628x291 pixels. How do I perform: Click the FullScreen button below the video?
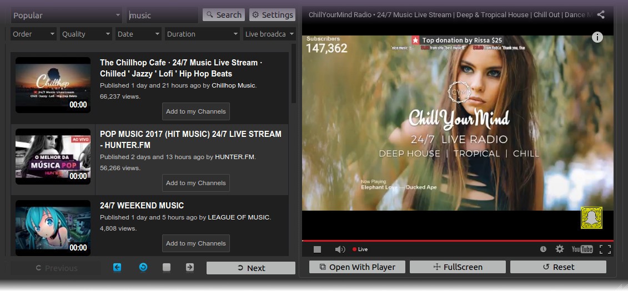tap(458, 267)
